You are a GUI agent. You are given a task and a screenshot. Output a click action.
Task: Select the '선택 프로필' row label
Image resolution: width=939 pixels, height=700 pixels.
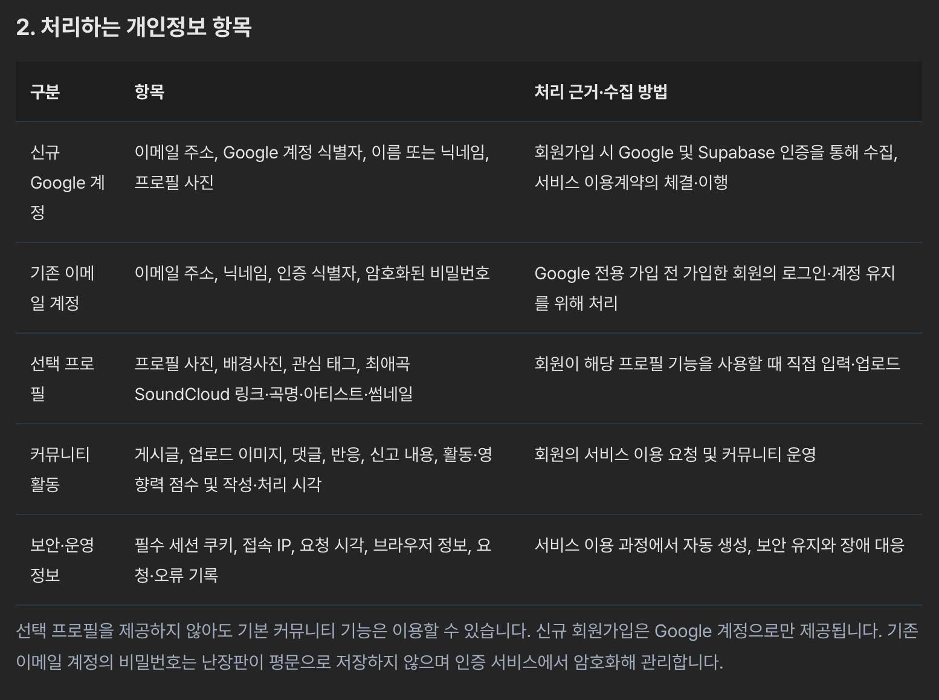(x=62, y=378)
